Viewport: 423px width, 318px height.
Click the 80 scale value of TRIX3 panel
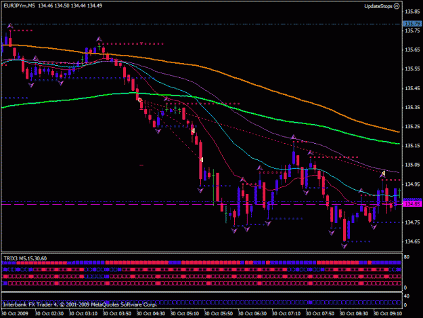pyautogui.click(x=407, y=257)
